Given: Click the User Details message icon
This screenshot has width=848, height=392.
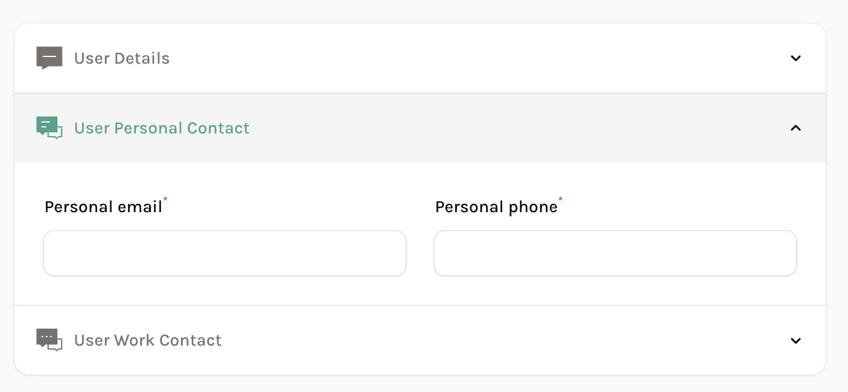Looking at the screenshot, I should pos(49,58).
